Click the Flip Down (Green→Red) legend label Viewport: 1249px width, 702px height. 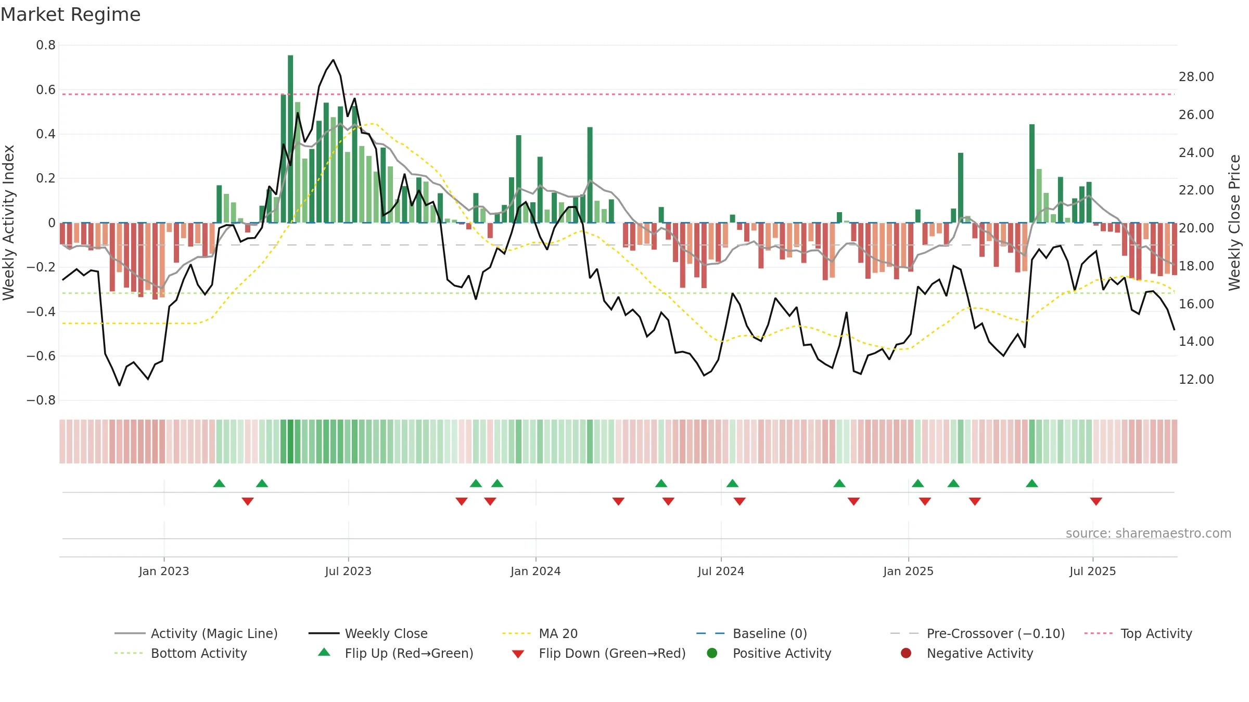point(612,653)
